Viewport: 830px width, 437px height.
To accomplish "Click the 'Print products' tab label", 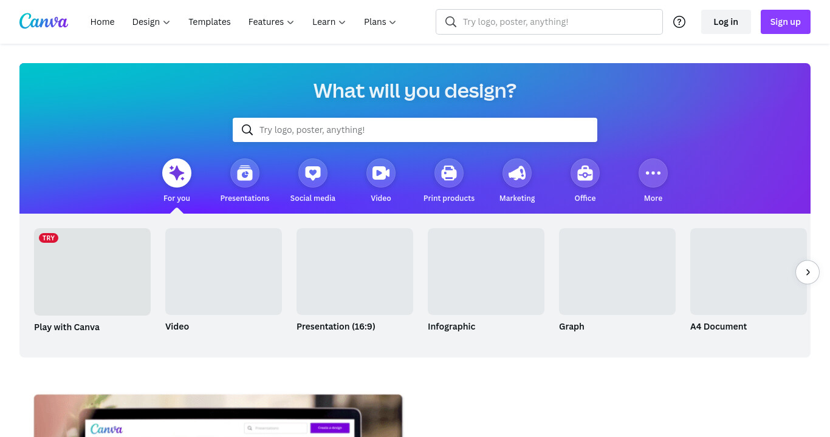I will tap(449, 198).
